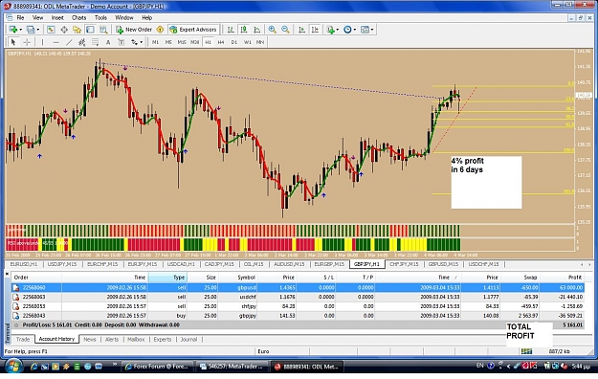This screenshot has height=379, width=598.
Task: Toggle chart Auto Scroll
Action: (301, 30)
